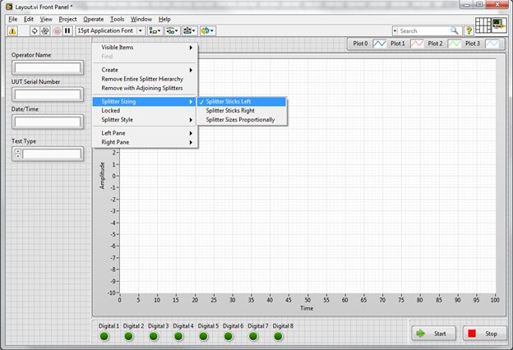This screenshot has height=350, width=513.
Task: Click the Operator Name input field
Action: [46, 67]
